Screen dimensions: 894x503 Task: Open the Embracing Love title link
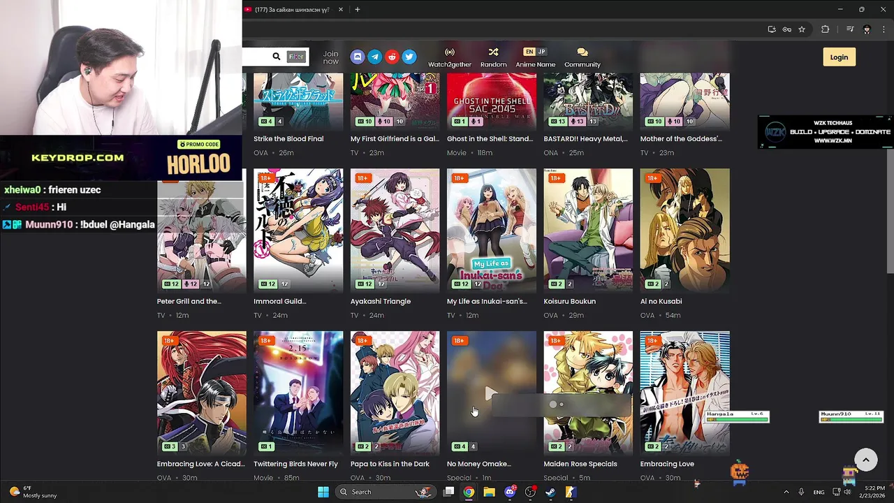point(667,464)
